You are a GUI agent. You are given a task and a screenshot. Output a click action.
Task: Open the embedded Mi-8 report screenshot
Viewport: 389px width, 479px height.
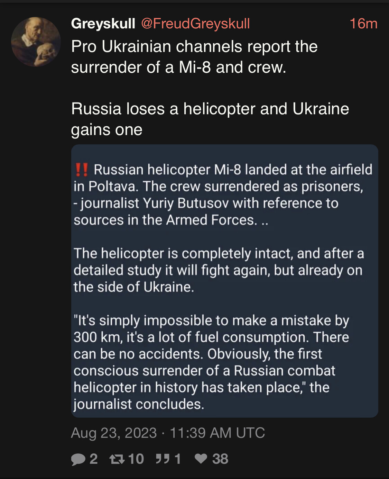(224, 281)
